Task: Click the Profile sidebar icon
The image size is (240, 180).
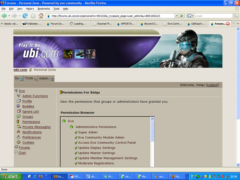Action: pyautogui.click(x=19, y=101)
